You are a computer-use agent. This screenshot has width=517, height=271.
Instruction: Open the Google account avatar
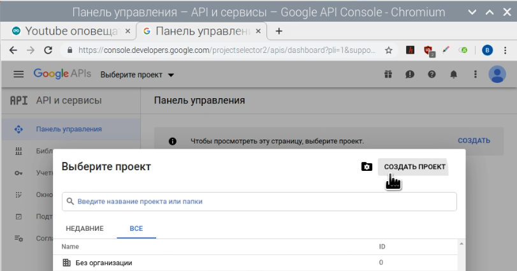coord(497,74)
